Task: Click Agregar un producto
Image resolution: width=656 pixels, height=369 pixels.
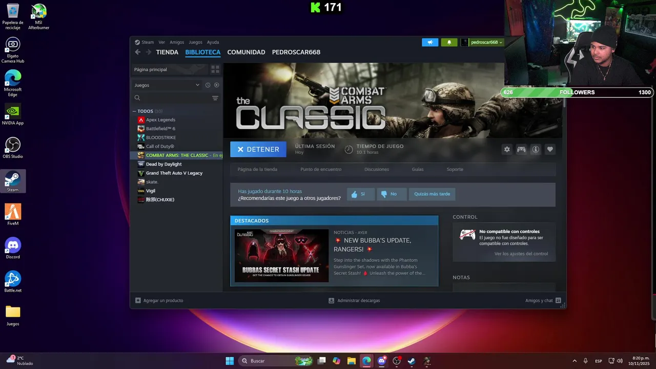Action: (x=159, y=300)
